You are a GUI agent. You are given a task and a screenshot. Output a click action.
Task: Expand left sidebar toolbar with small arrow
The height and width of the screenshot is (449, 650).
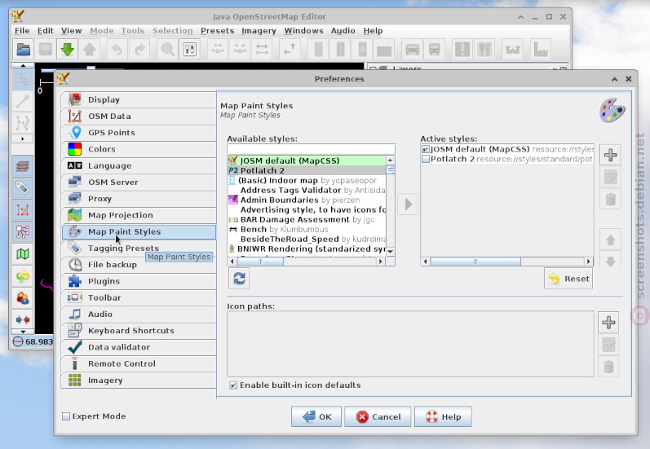coord(22,139)
